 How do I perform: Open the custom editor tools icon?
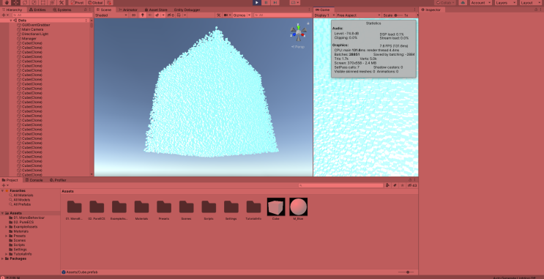[62, 2]
